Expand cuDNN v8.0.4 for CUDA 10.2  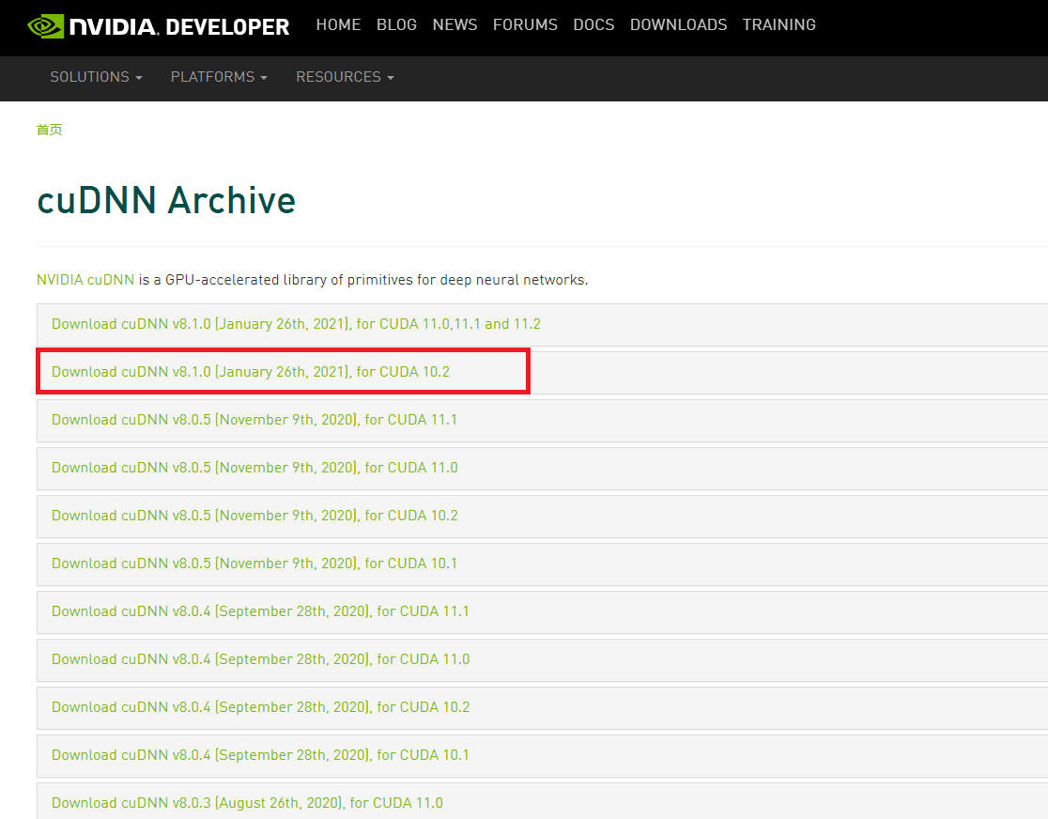(261, 707)
